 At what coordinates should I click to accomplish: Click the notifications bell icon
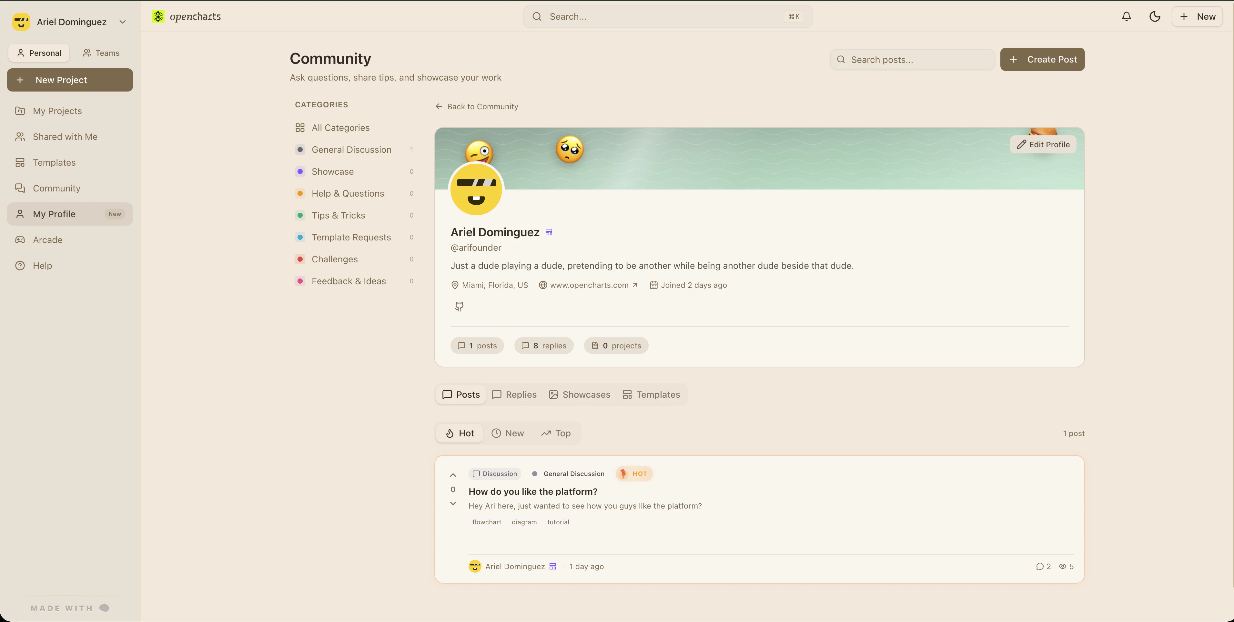[x=1126, y=16]
